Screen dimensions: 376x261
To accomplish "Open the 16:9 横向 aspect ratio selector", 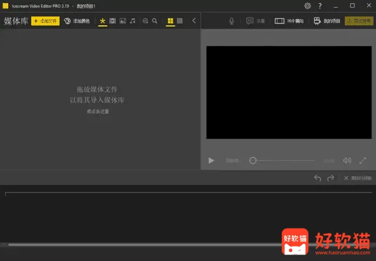I will point(289,21).
